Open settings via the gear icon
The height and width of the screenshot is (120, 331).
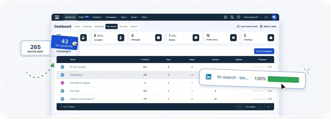click(226, 17)
